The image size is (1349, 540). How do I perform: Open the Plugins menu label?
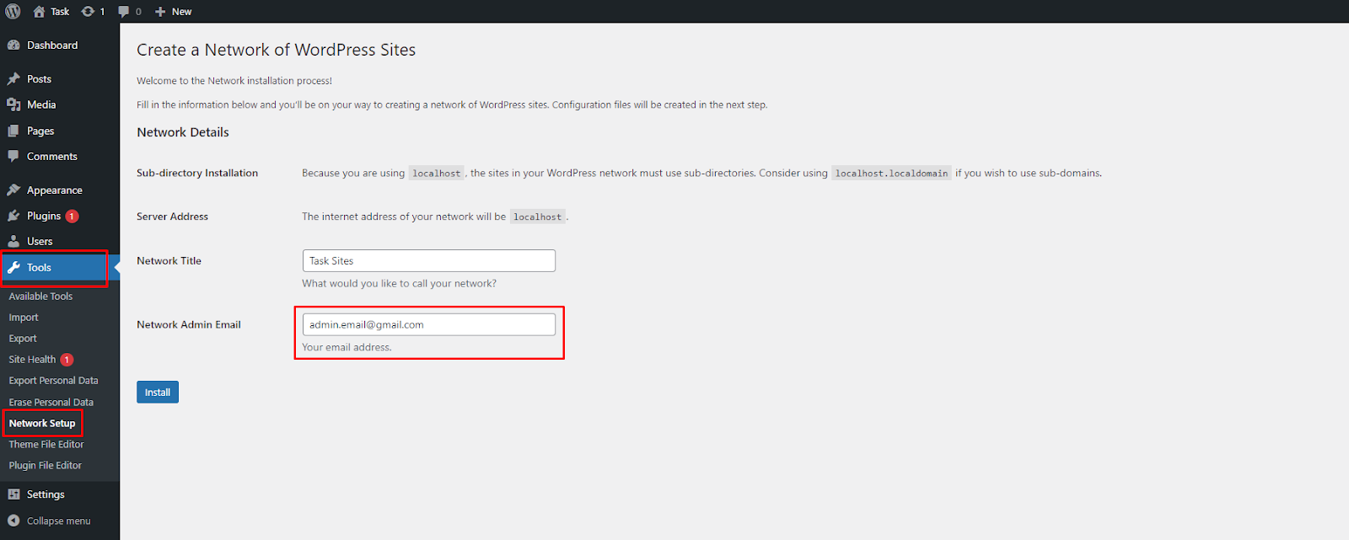[44, 217]
